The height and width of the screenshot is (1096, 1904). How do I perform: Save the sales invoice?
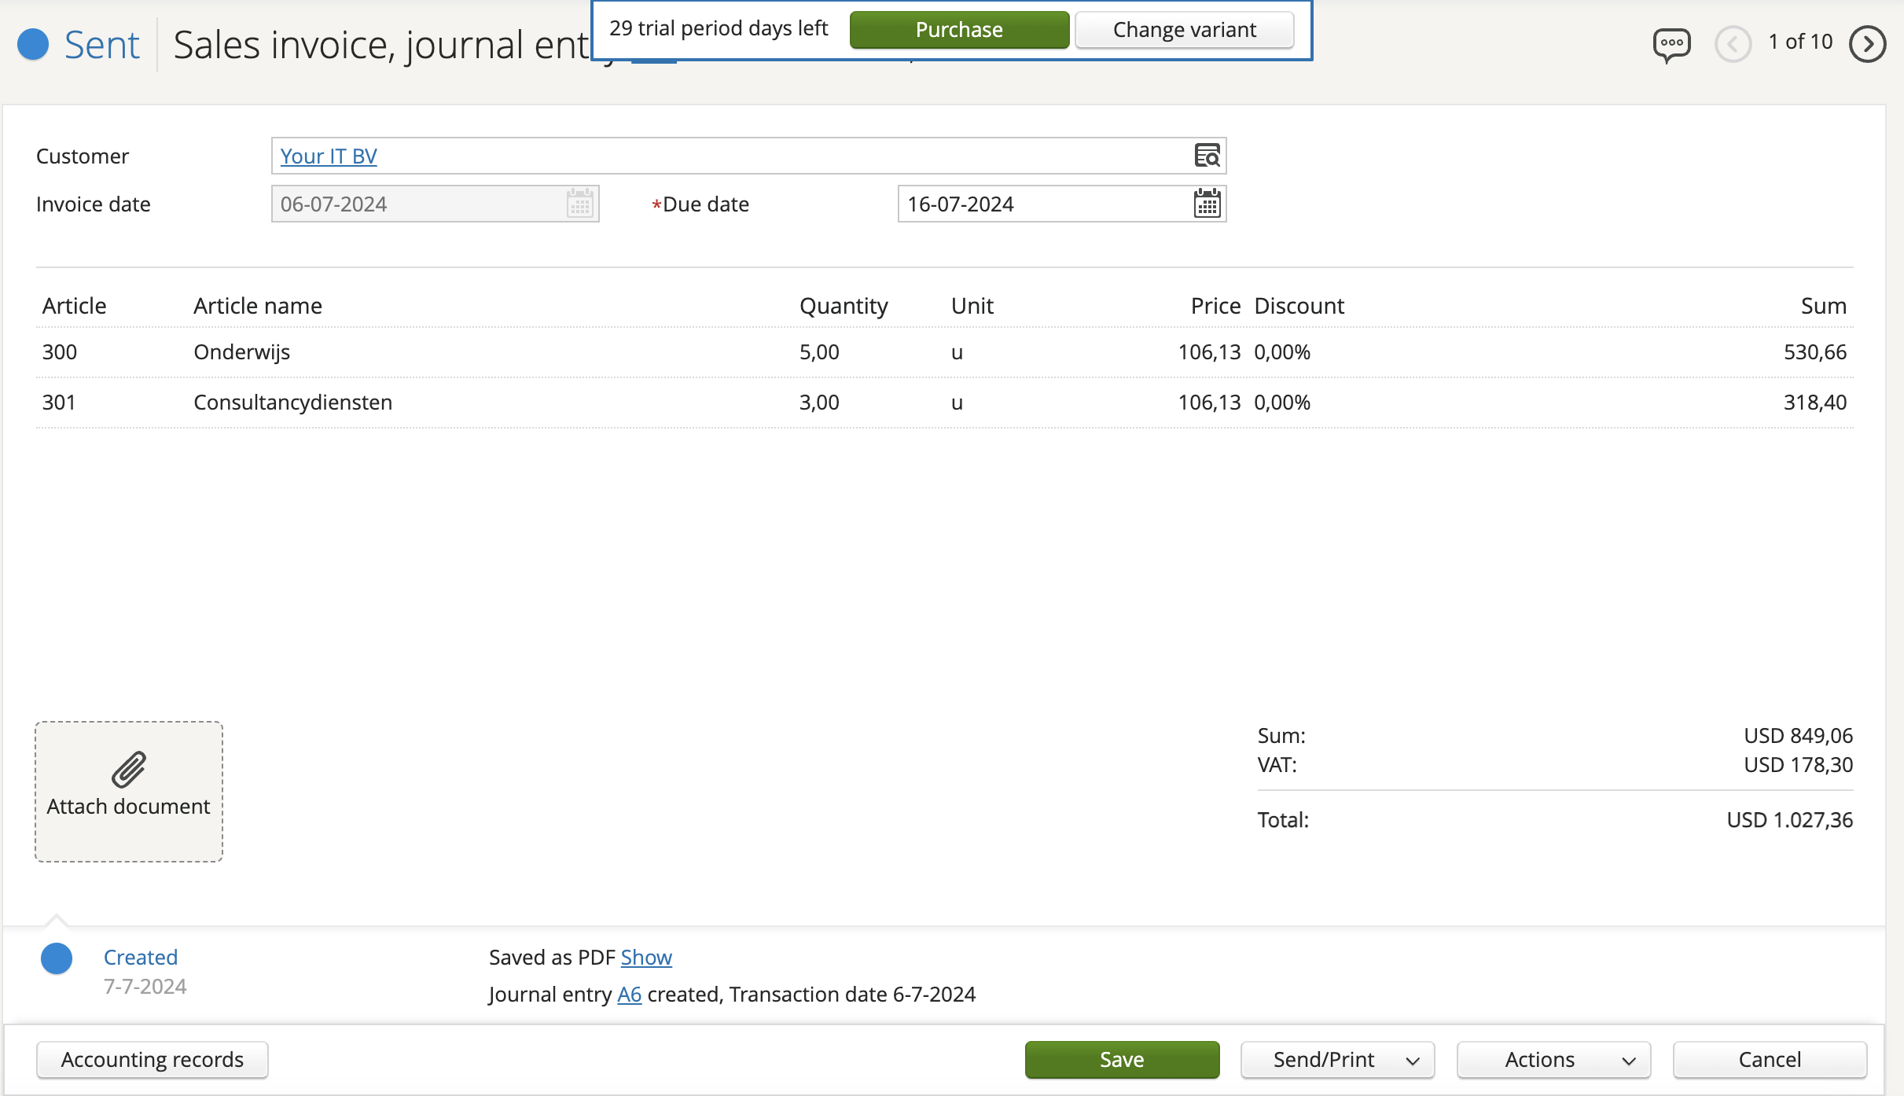click(x=1121, y=1059)
